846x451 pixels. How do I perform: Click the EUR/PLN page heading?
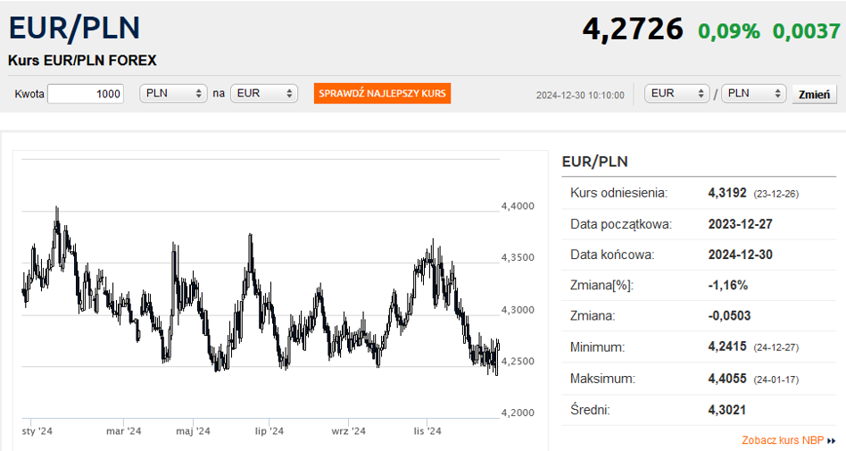click(74, 28)
